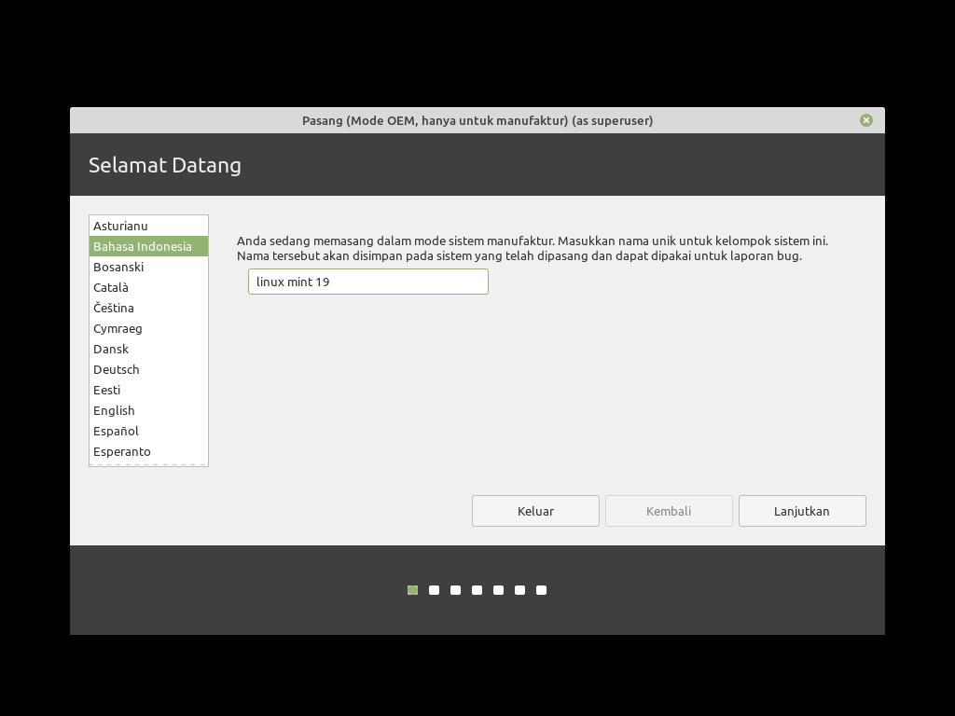Image resolution: width=955 pixels, height=716 pixels.
Task: Click the OEM batch name input field
Action: (367, 282)
